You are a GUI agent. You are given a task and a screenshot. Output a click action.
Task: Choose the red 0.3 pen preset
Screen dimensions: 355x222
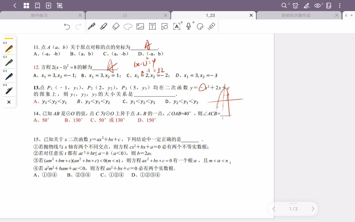9,49
